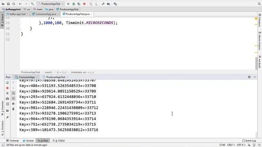Toggle scroll to end of console

(x=14, y=98)
